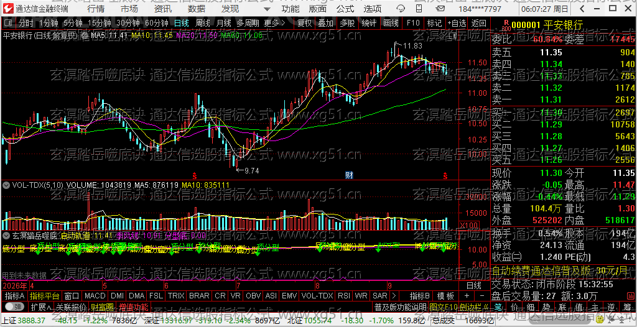This screenshot has width=637, height=327.
Task: Toggle the 弹 switch at bottom left
Action: [15, 306]
